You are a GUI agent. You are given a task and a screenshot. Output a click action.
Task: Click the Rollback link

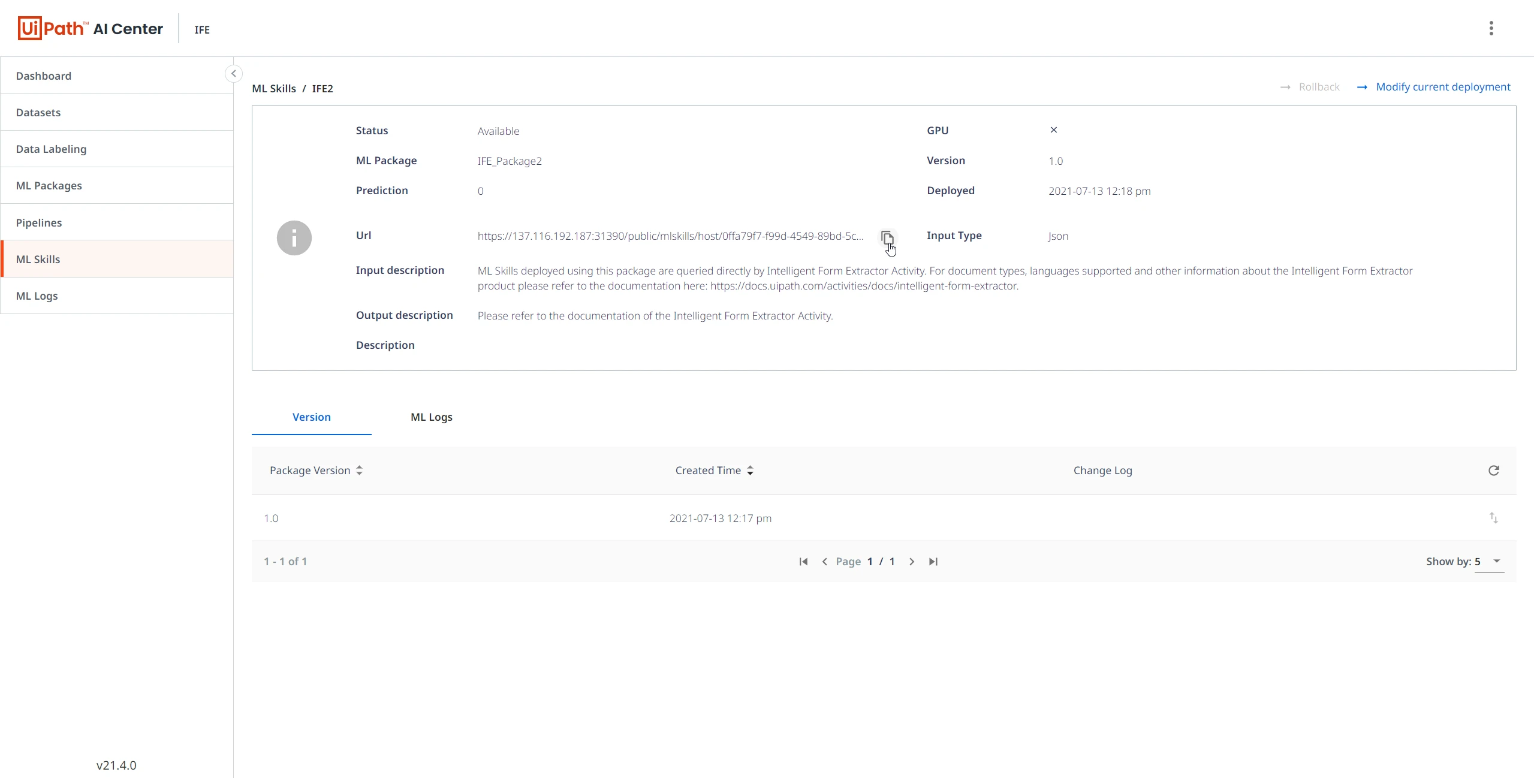(1319, 87)
